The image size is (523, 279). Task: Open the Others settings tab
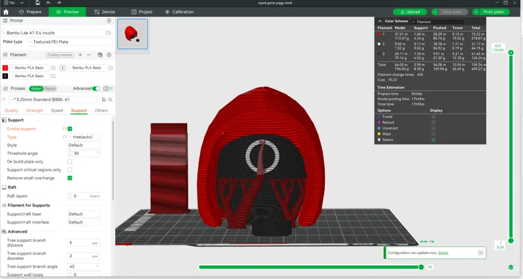(x=101, y=110)
